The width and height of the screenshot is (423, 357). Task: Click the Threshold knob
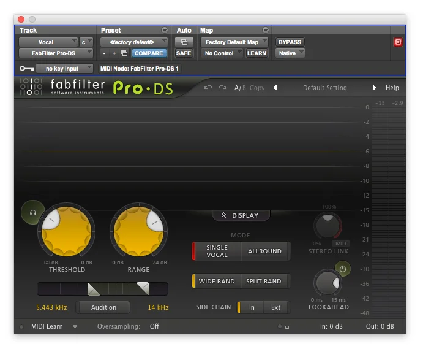click(x=66, y=231)
